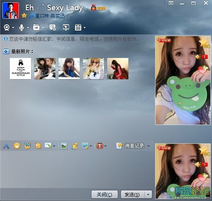Click the lower own QQ show image
This screenshot has height=201, width=212.
(x=183, y=171)
